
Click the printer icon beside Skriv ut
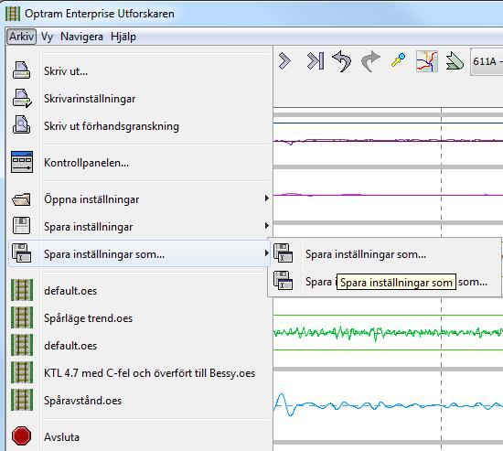[x=22, y=70]
